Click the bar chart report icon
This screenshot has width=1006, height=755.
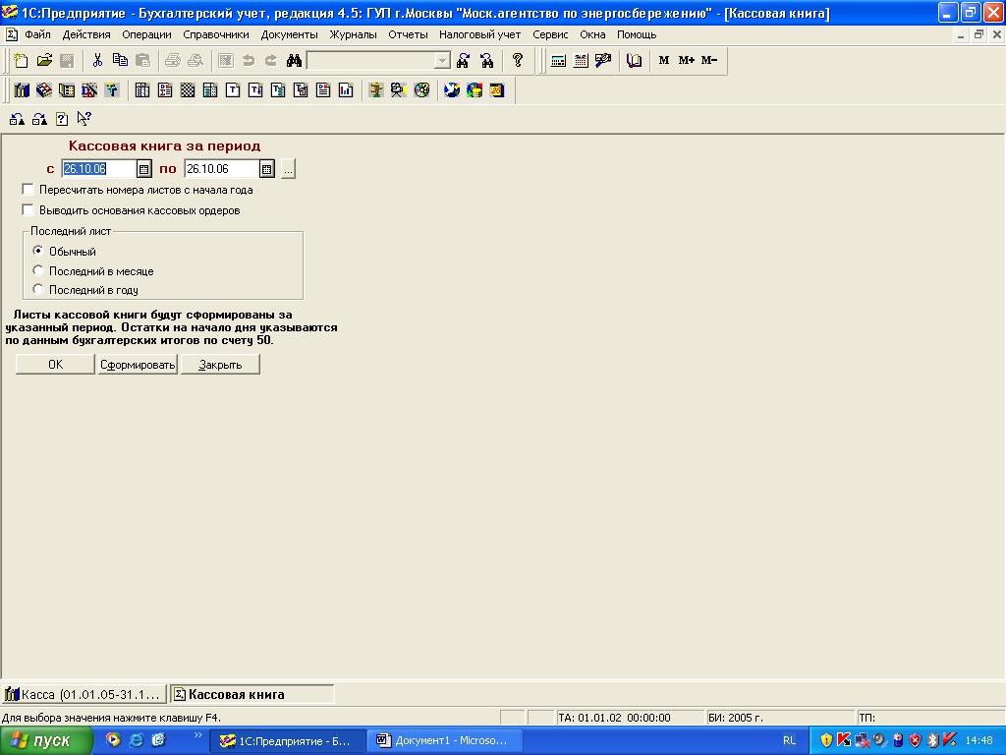346,90
